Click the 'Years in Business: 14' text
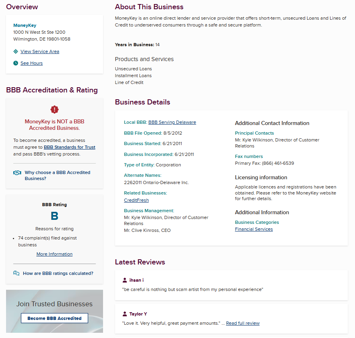Screen dimensions: 355x338 click(x=137, y=45)
